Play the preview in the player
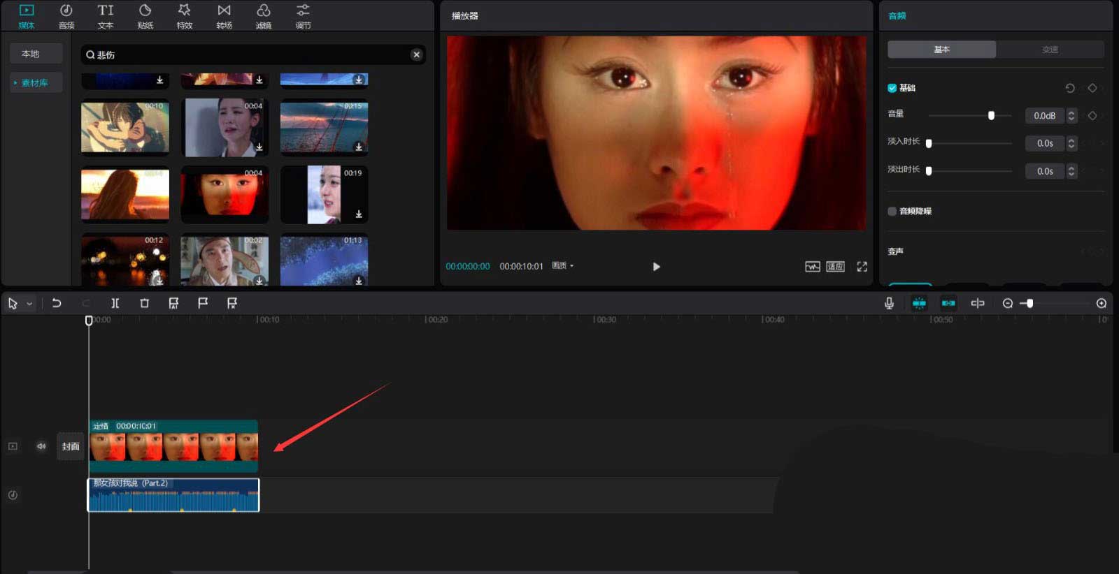Screen dimensions: 1119x574 tap(656, 266)
